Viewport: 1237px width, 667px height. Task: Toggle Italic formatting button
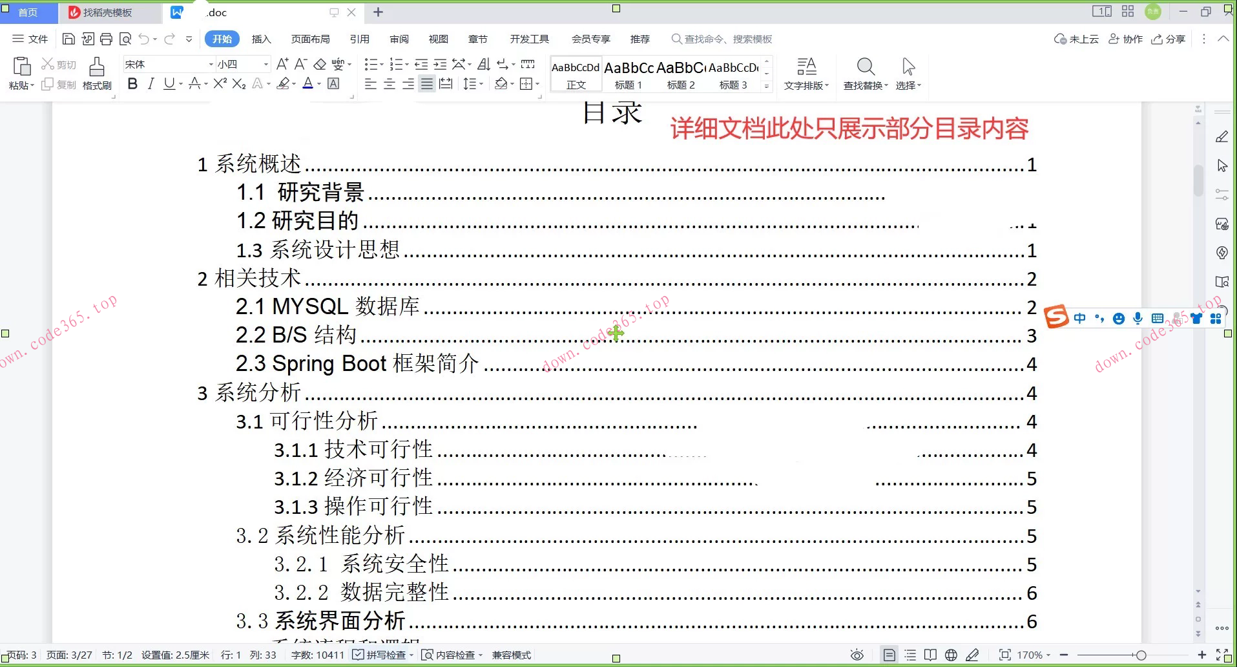click(x=151, y=84)
